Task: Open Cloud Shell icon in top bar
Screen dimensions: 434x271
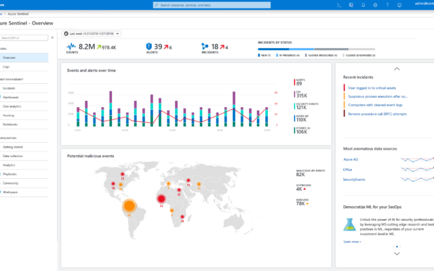Action: pos(339,5)
